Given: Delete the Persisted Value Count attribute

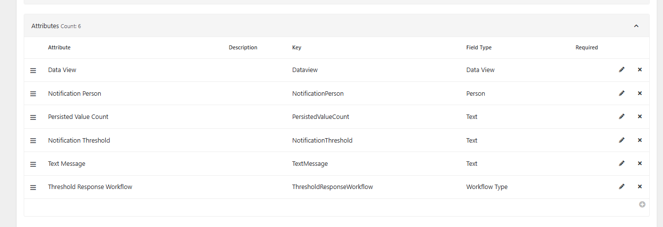Looking at the screenshot, I should pyautogui.click(x=640, y=116).
